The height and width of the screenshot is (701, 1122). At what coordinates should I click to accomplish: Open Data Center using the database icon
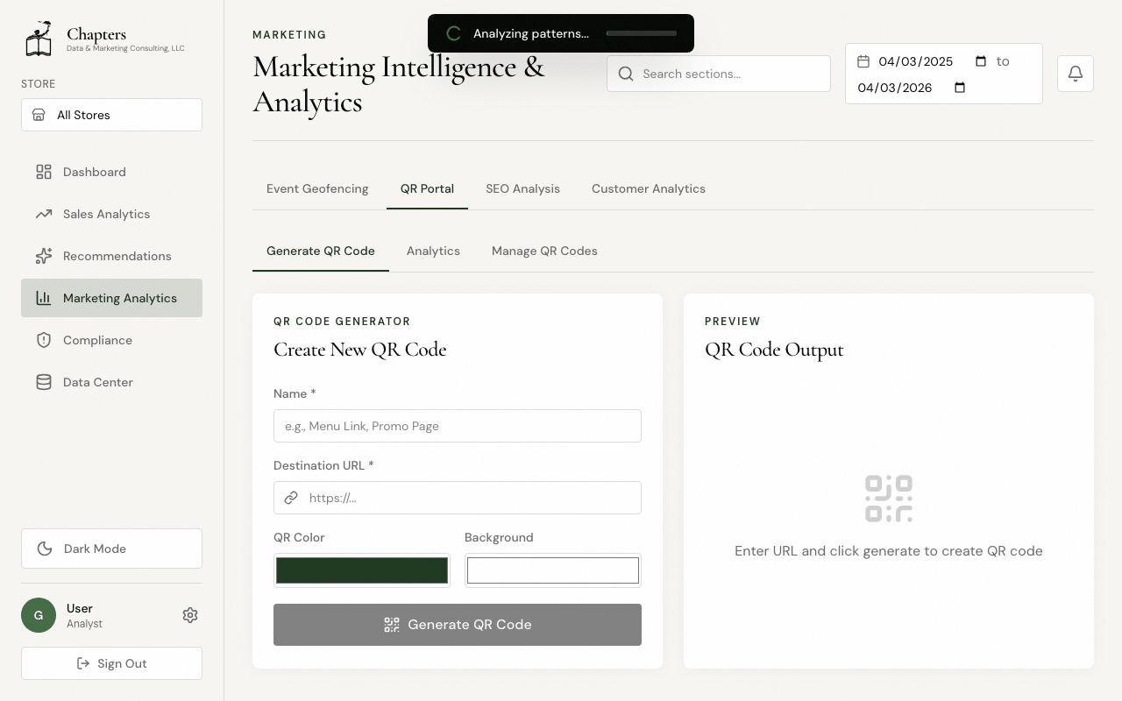(x=44, y=382)
